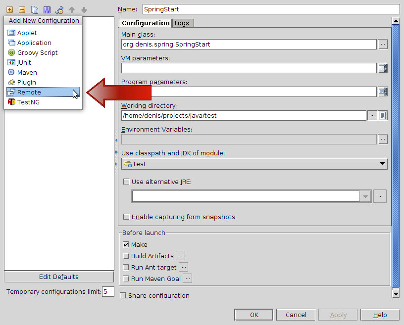Click the Copy Configuration icon

35,10
